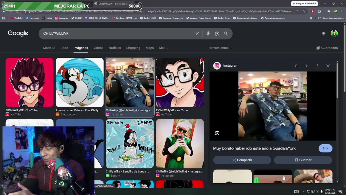This screenshot has width=346, height=195.
Task: Open the Chrome three-dot menu
Action: 342,11
